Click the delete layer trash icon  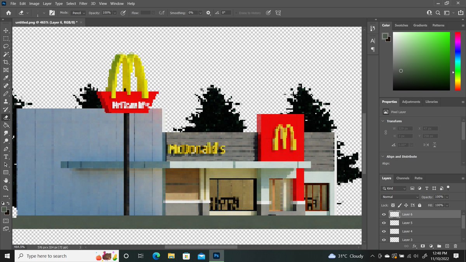click(456, 246)
